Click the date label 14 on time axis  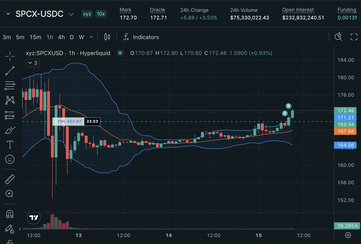click(168, 235)
